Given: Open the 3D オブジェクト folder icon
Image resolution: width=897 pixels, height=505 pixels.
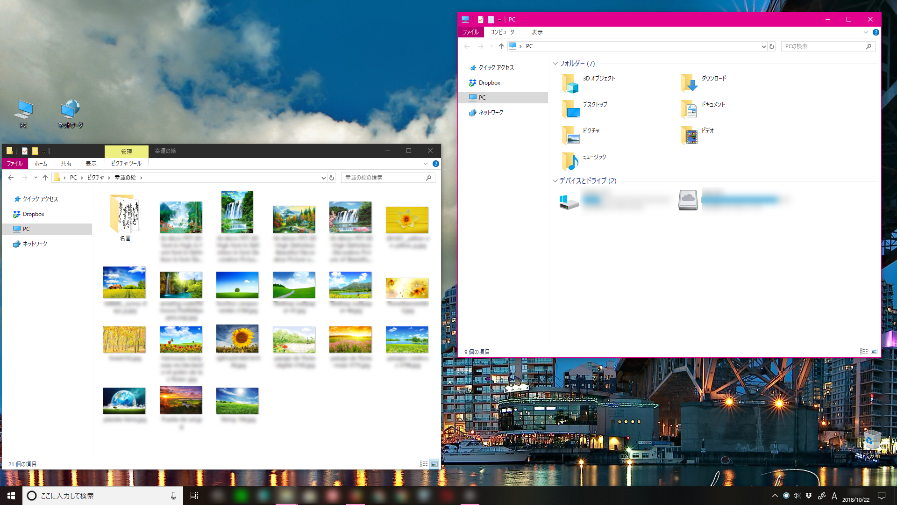Looking at the screenshot, I should point(570,83).
